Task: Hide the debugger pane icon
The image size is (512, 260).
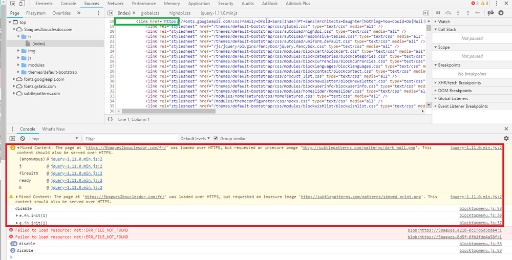Action: (x=426, y=13)
